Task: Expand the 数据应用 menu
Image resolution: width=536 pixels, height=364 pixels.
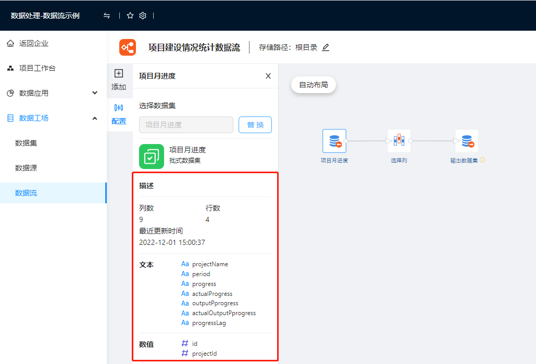Action: 94,93
